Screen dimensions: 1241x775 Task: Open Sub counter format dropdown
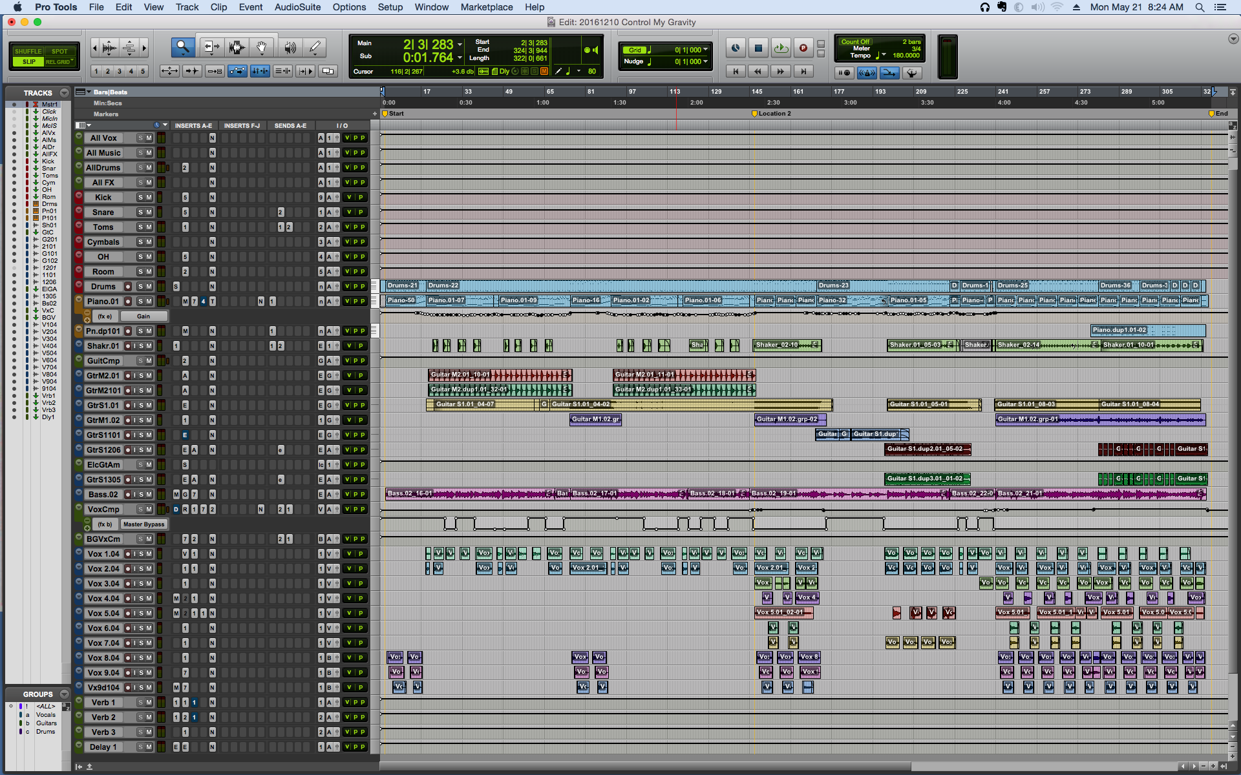pos(460,57)
